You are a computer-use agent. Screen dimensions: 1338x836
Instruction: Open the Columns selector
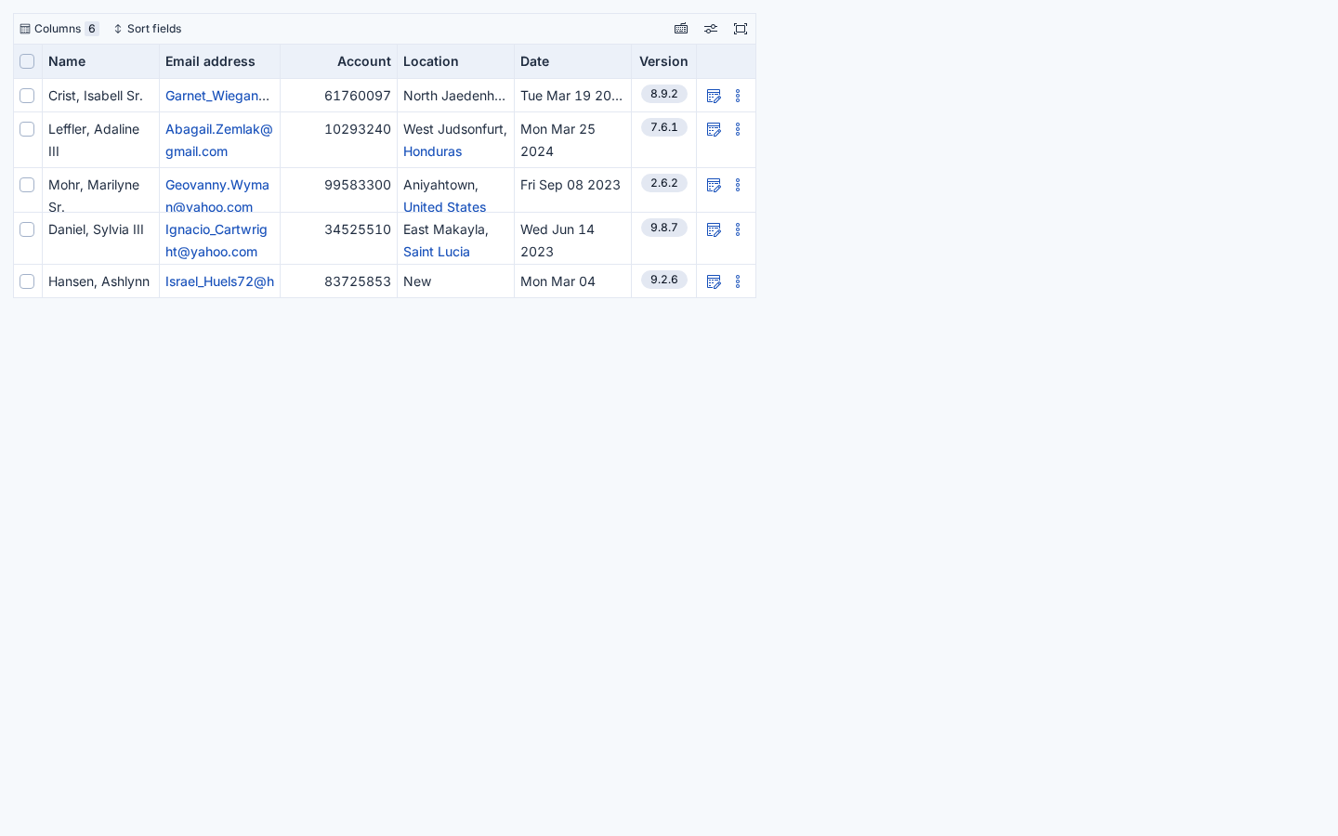click(59, 29)
